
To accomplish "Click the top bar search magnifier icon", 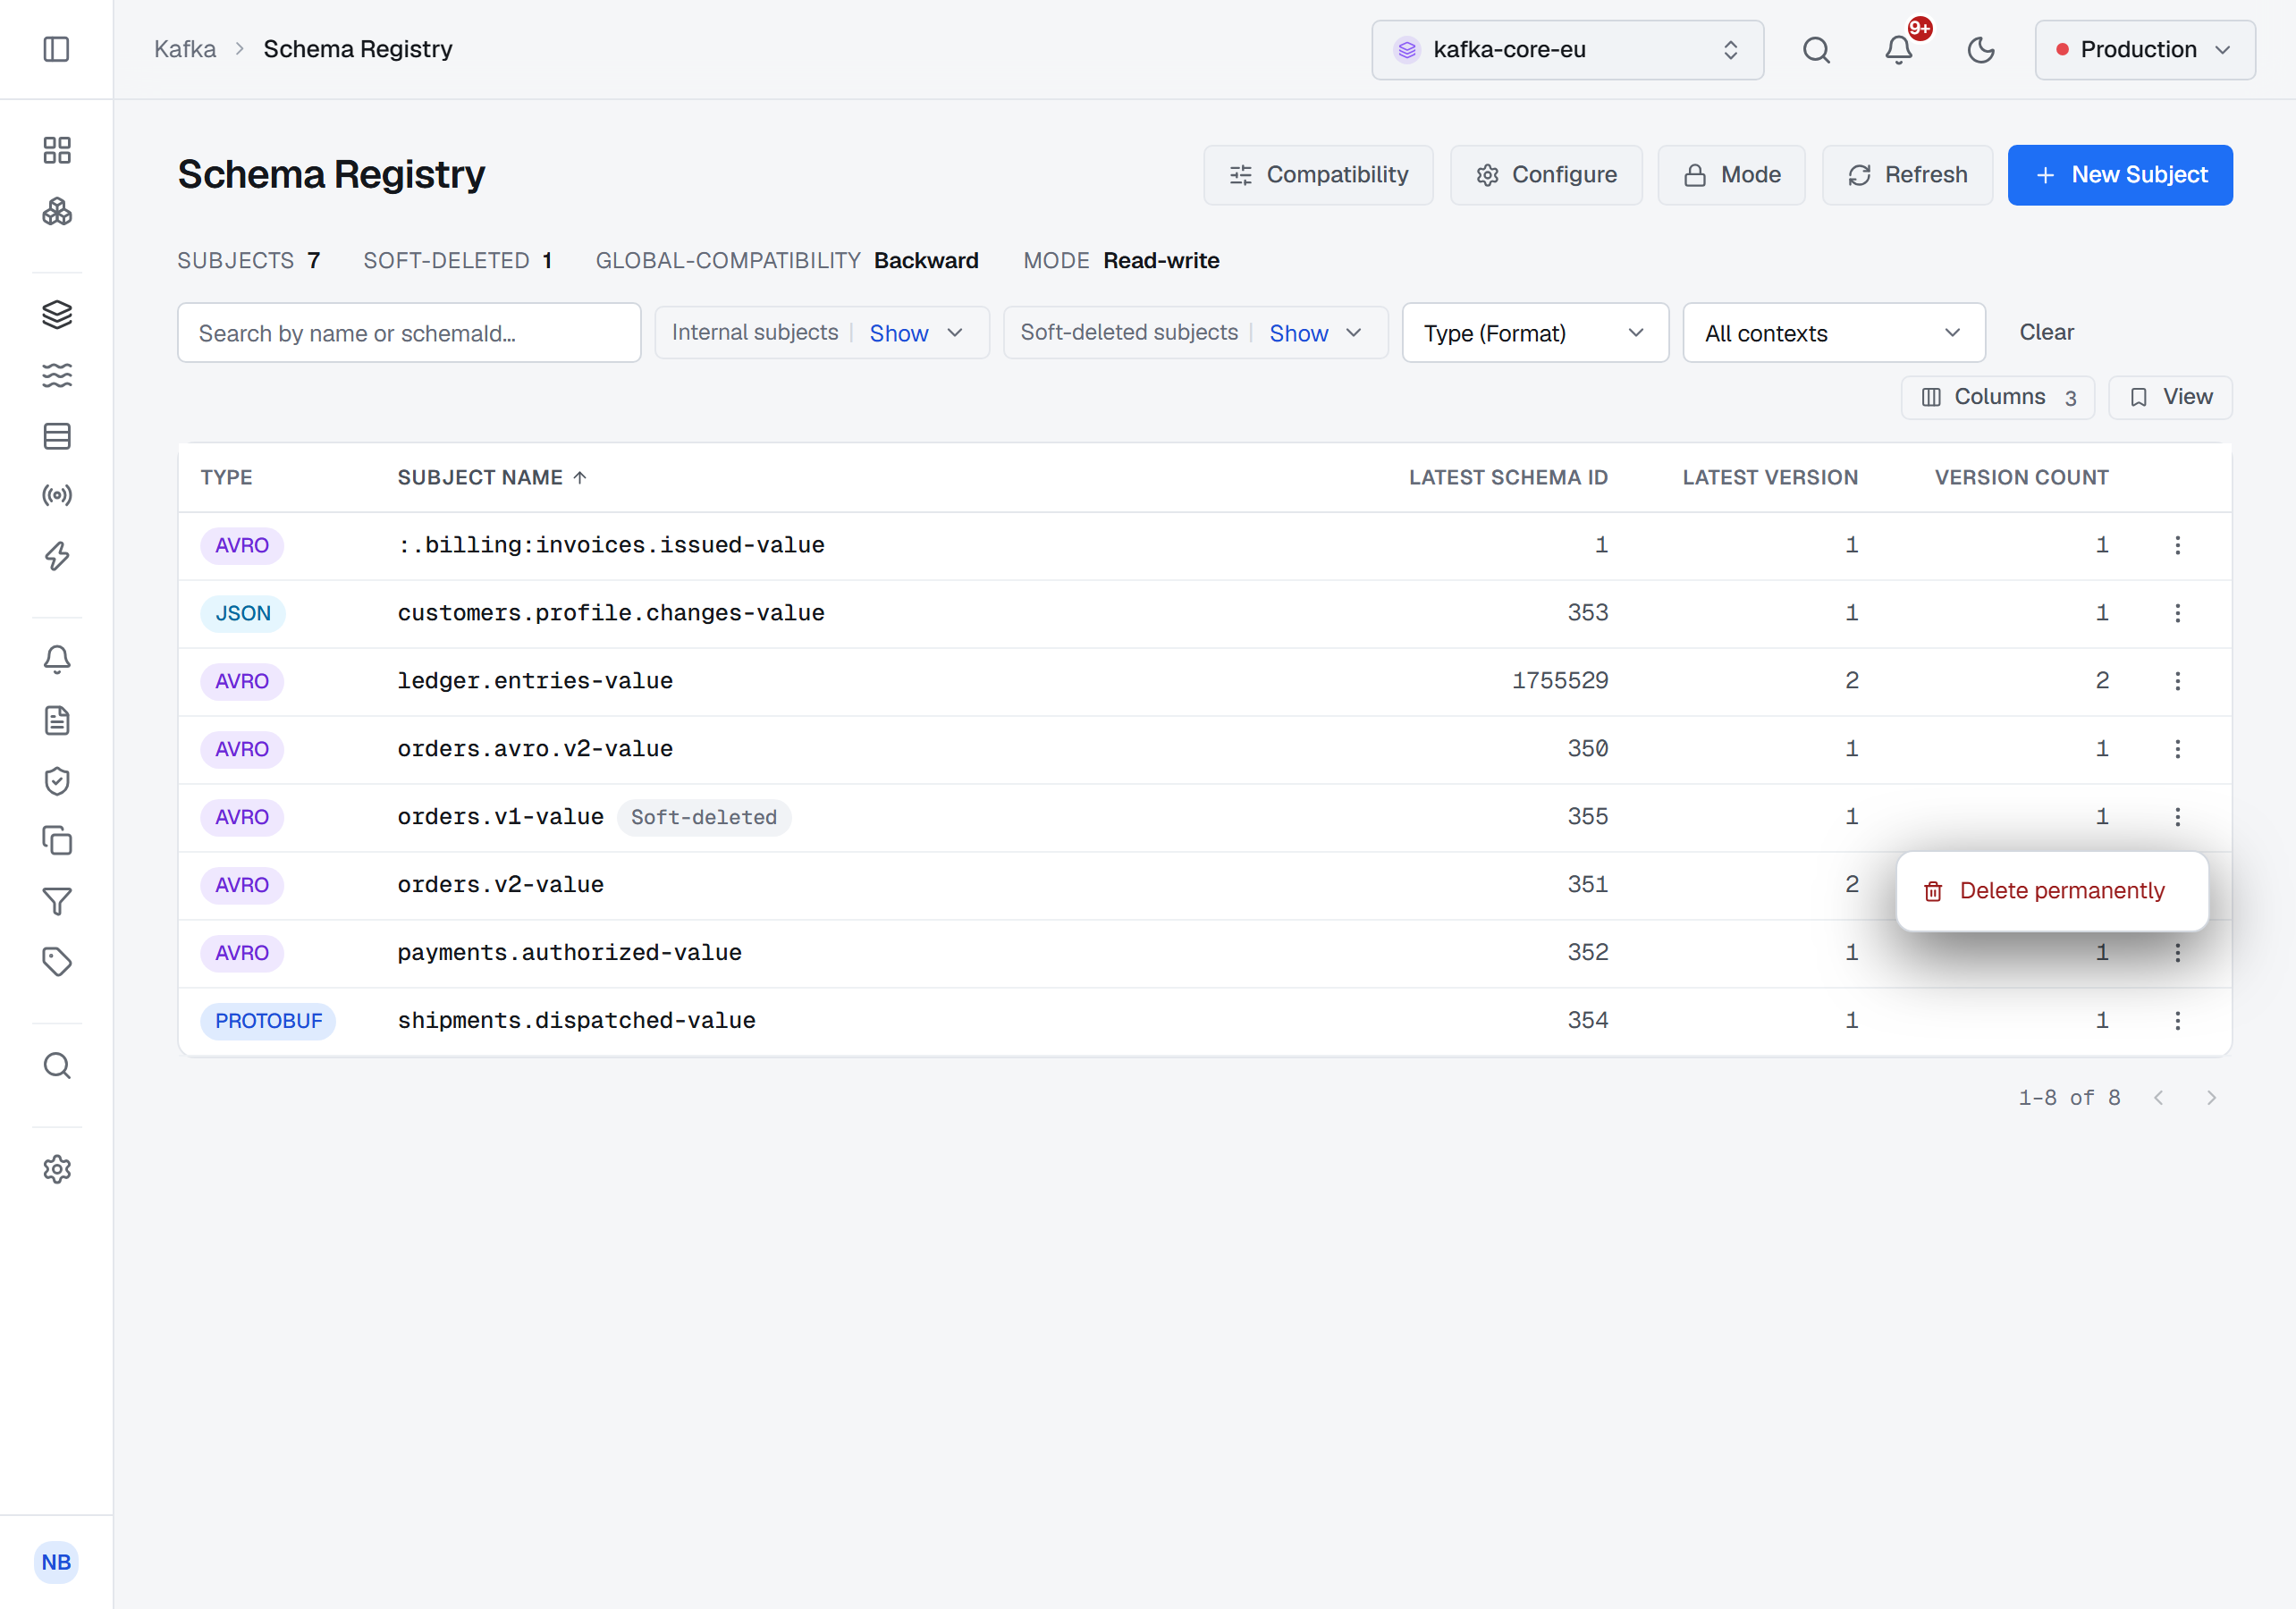I will 1816,49.
